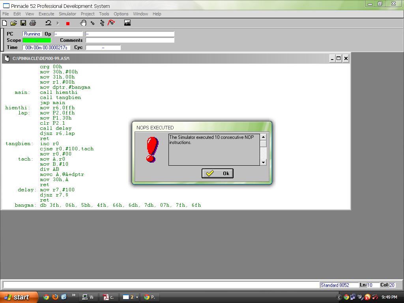This screenshot has width=404, height=303.
Task: Click the NOP message text box
Action: (214, 150)
